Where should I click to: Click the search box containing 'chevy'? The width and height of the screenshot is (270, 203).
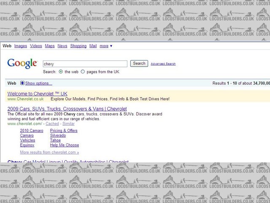pyautogui.click(x=84, y=64)
